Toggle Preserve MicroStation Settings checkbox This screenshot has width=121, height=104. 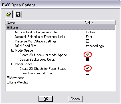tap(88, 41)
